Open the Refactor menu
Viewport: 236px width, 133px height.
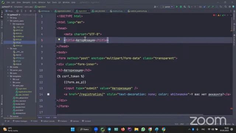[42, 2]
